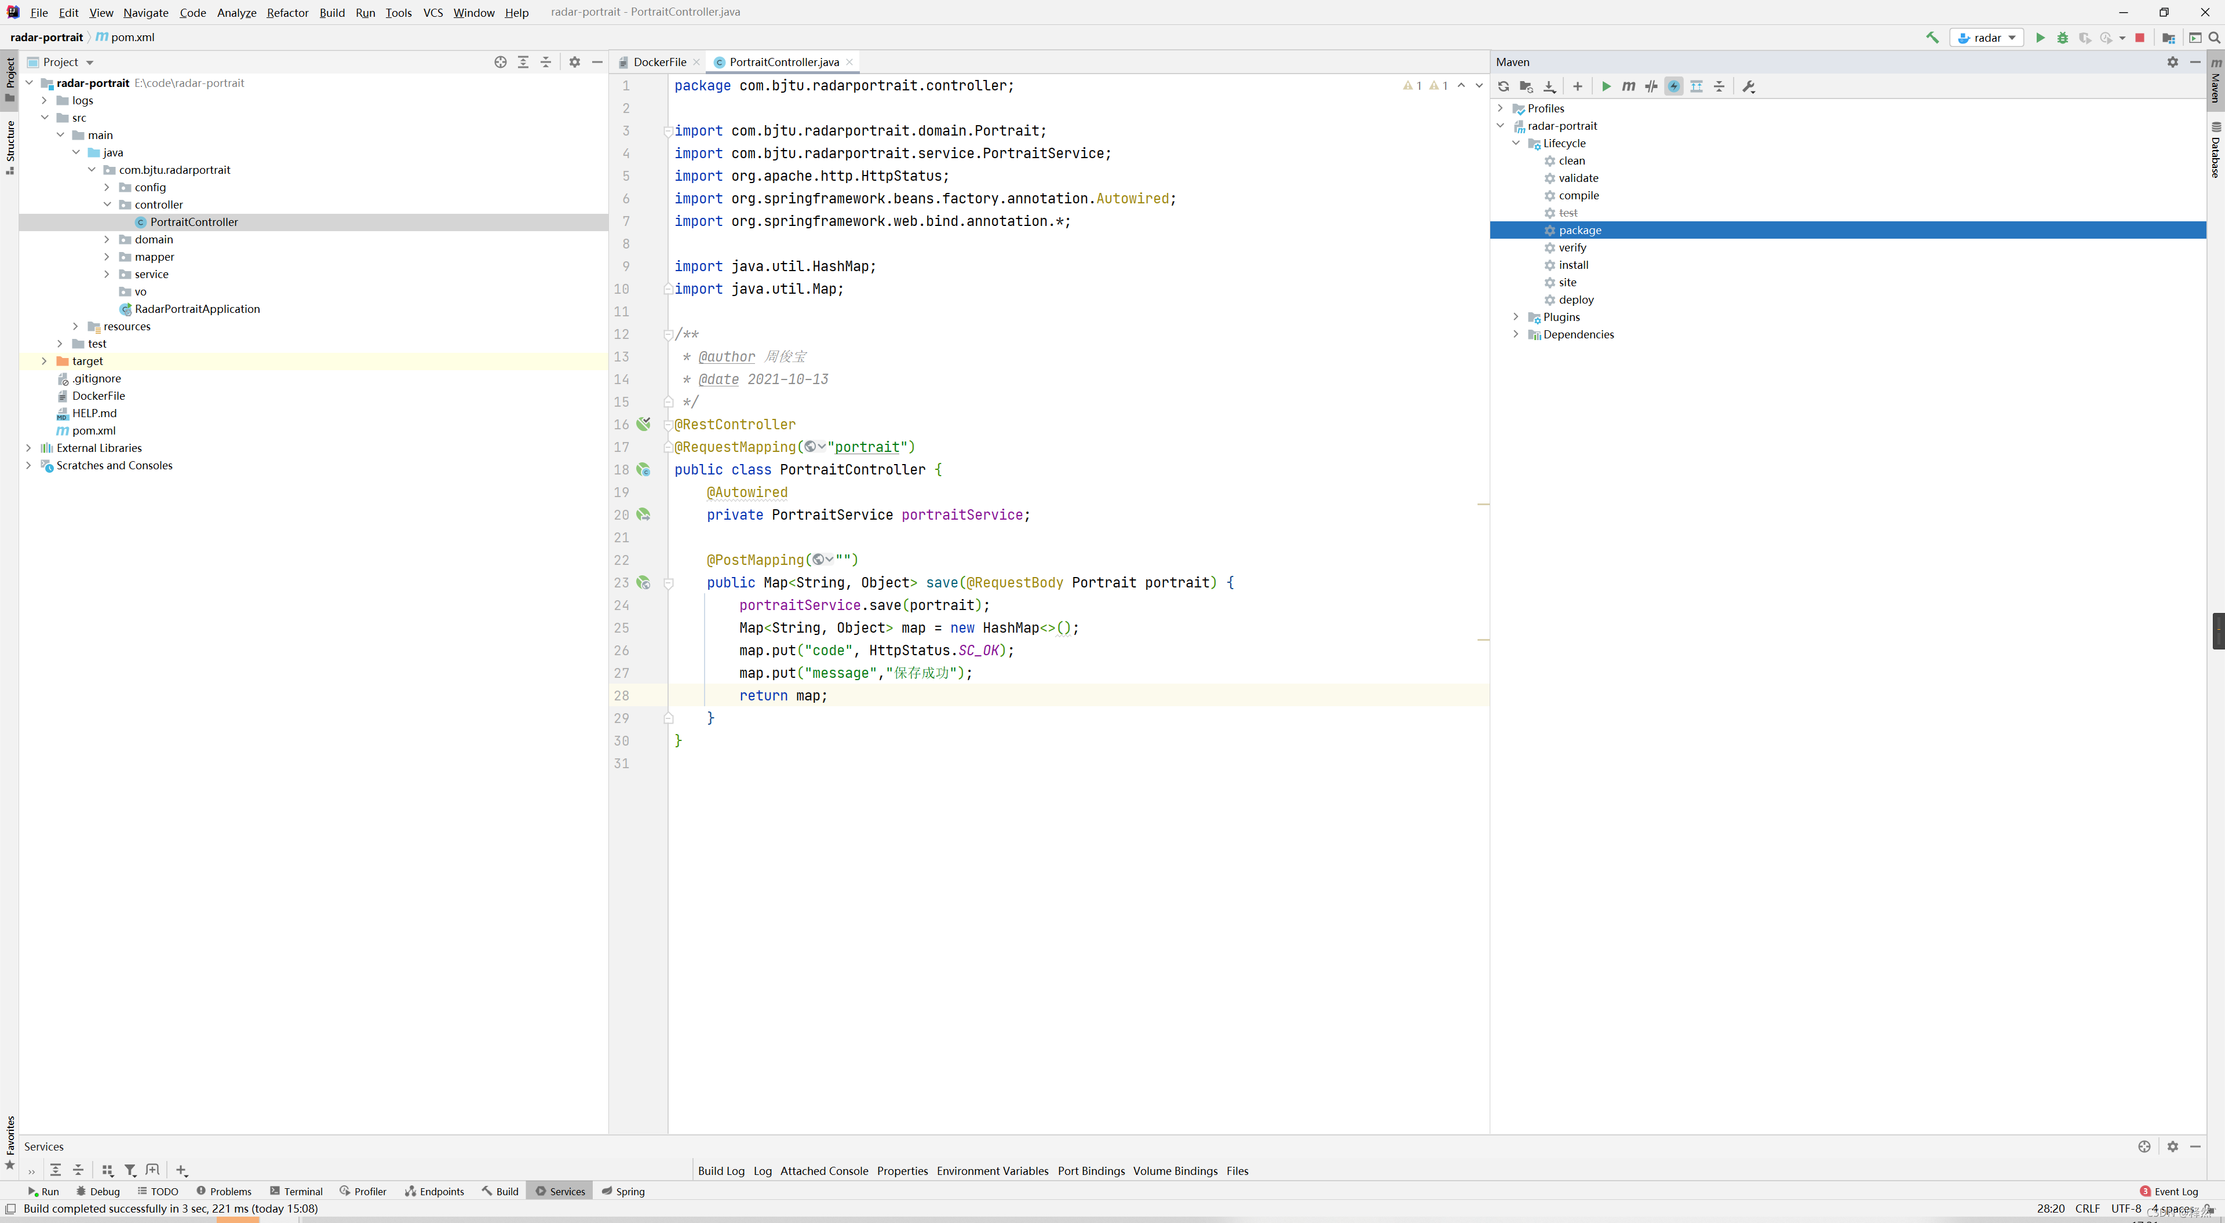Viewport: 2225px width, 1223px height.
Task: Toggle Maven offline mode
Action: click(x=1651, y=86)
